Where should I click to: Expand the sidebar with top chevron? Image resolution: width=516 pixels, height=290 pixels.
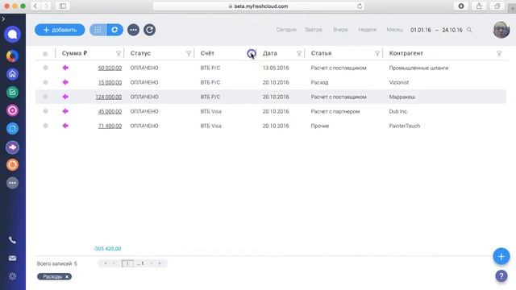point(3,19)
